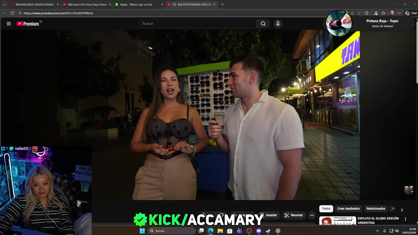Go to the YouTube Premium home logo

click(28, 23)
